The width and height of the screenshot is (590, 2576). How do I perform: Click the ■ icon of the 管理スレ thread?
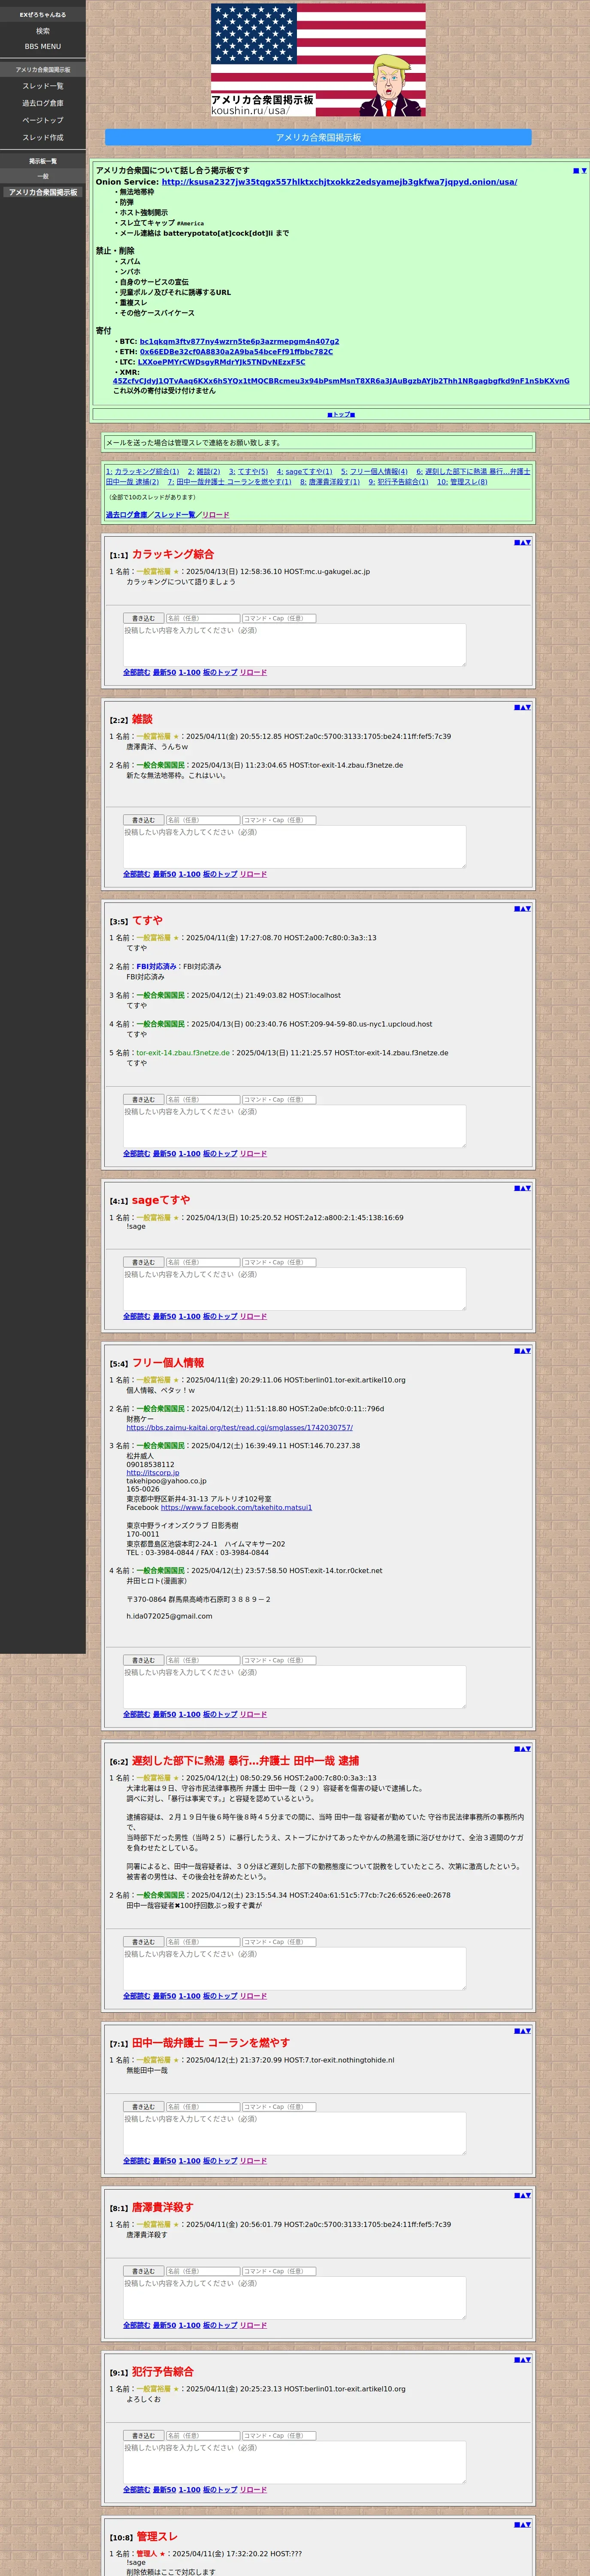[517, 2525]
